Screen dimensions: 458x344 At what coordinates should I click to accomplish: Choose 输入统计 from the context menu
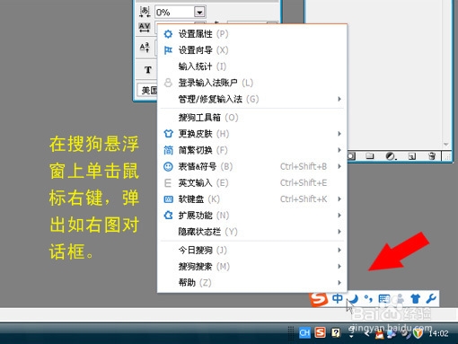point(252,66)
